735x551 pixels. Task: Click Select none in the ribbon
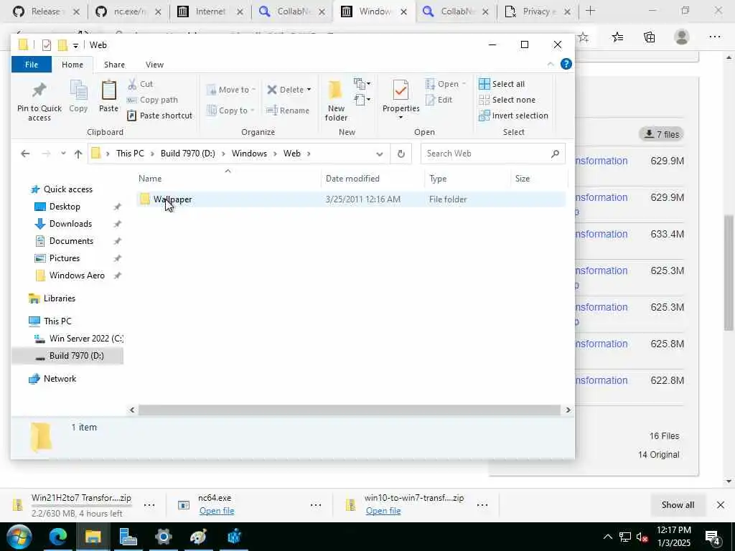pyautogui.click(x=507, y=100)
